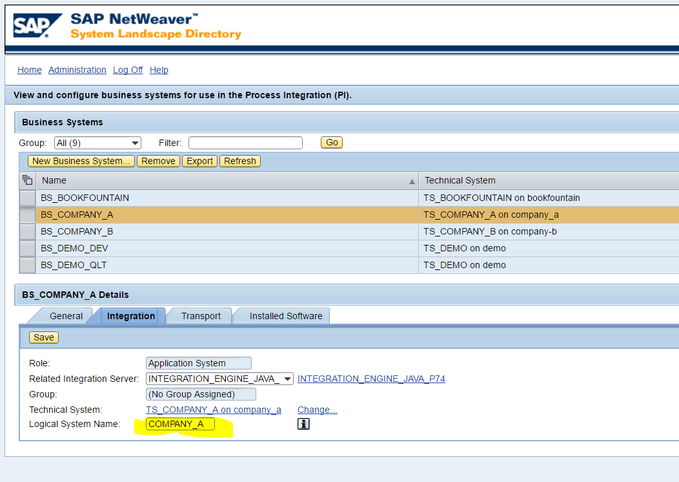Open the Group All (9) dropdown
The image size is (679, 482).
point(98,143)
